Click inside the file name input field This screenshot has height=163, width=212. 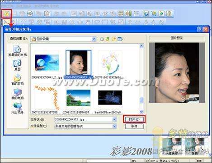(x=84, y=119)
